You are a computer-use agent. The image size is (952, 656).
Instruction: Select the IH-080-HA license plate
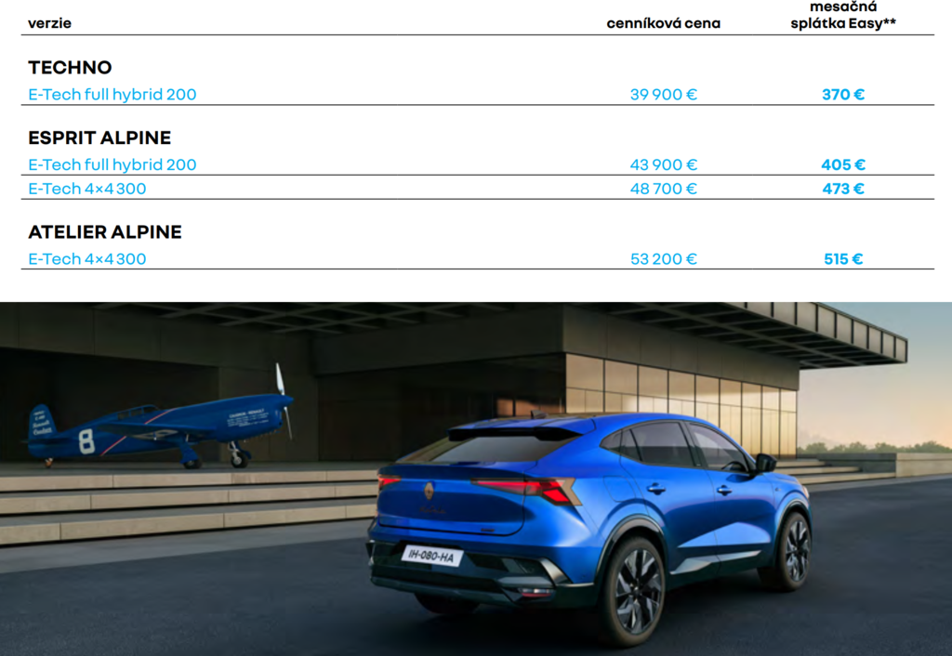(x=432, y=556)
